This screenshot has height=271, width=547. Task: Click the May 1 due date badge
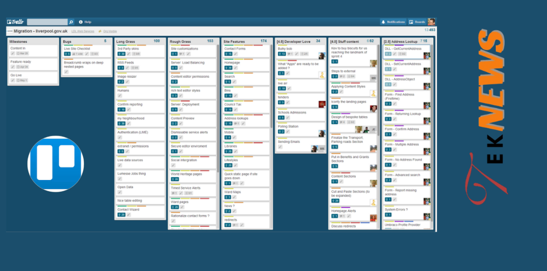tap(22, 80)
